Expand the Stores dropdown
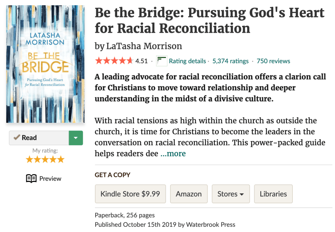Screen dimensions: 335x232 point(231,194)
